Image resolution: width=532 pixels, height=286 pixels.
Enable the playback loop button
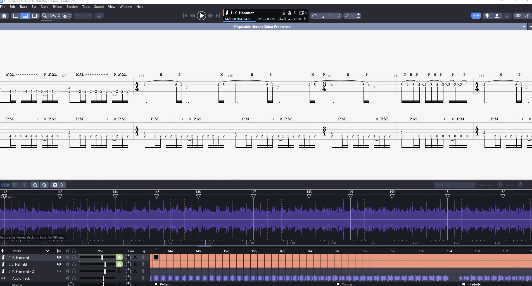pos(315,16)
